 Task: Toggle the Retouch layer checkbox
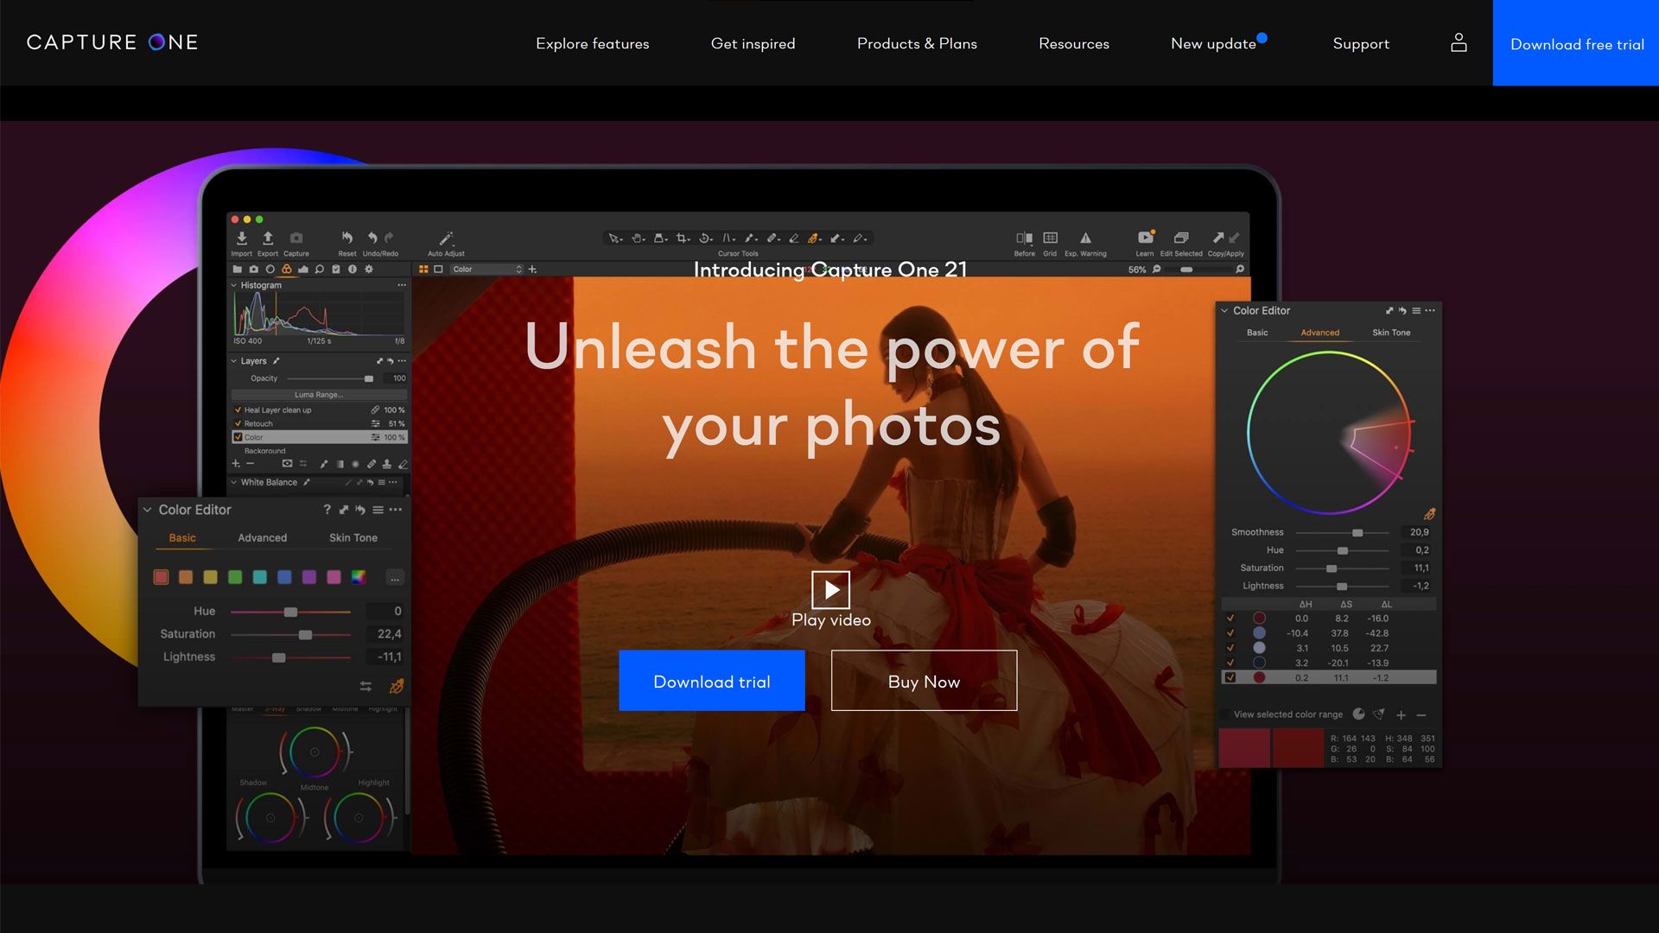[x=238, y=423]
